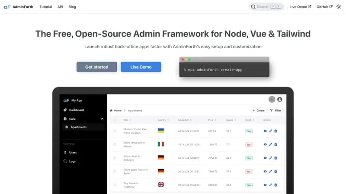Click the UK flag in Heathrow row

161,185
